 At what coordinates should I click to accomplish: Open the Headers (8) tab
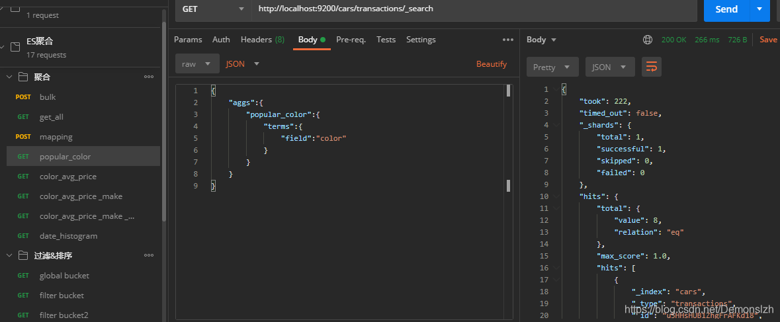263,40
